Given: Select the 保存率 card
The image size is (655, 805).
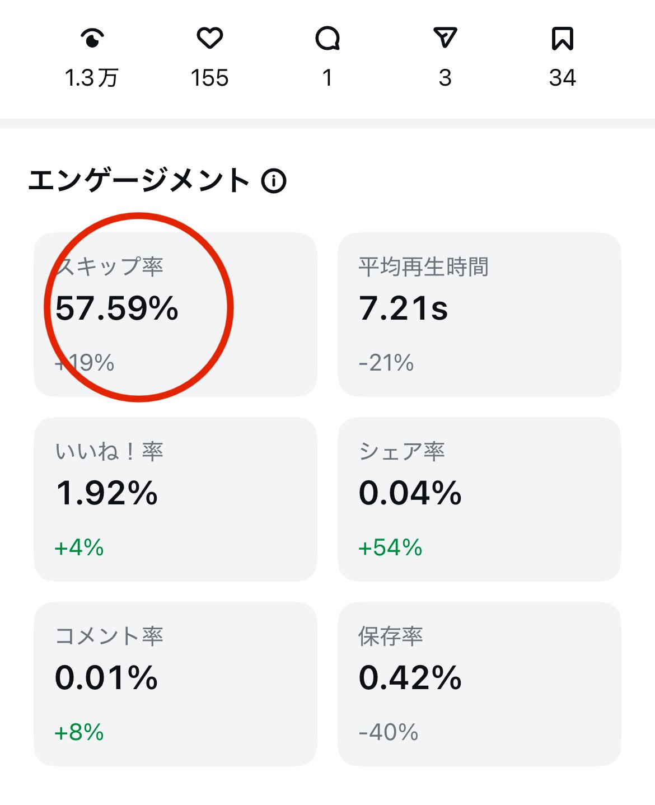Looking at the screenshot, I should pyautogui.click(x=479, y=684).
